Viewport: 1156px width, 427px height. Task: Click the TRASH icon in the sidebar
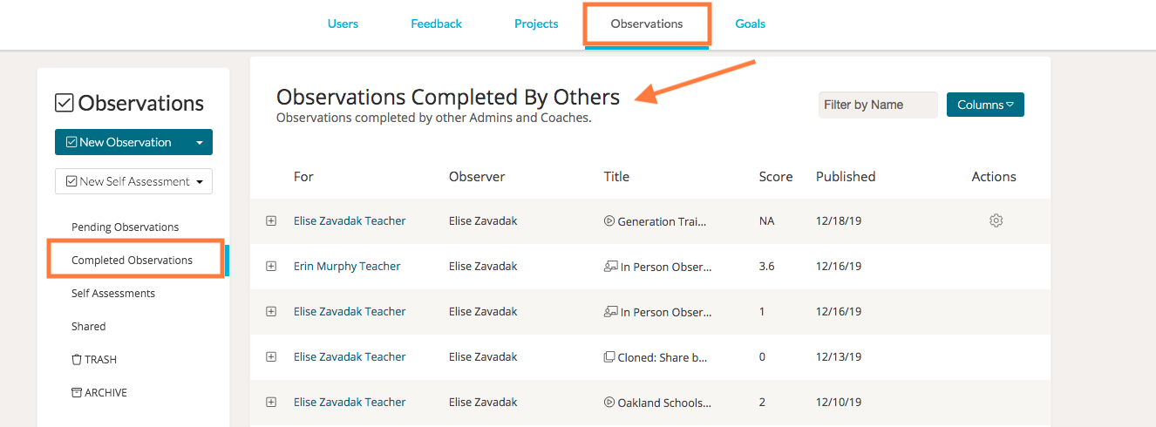tap(77, 360)
